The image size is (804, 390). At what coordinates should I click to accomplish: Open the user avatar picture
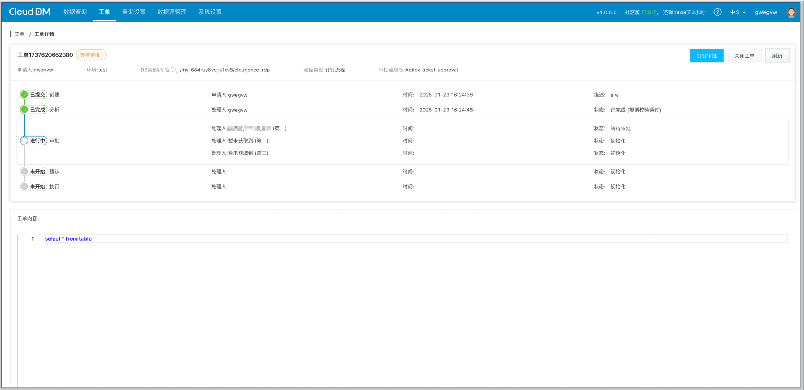[x=791, y=12]
